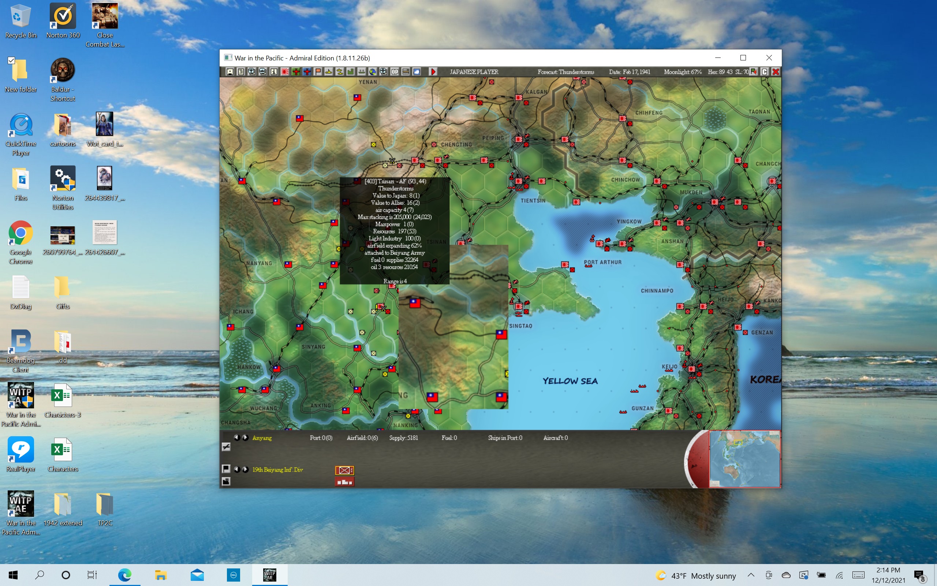Go to next unit arrow beside 19th Beiyang
Screen dimensions: 937x586
246,469
